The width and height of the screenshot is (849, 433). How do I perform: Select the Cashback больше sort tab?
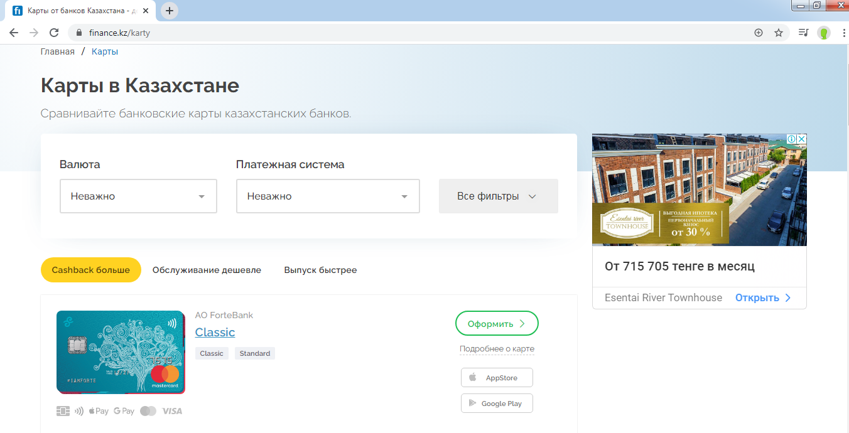(91, 270)
